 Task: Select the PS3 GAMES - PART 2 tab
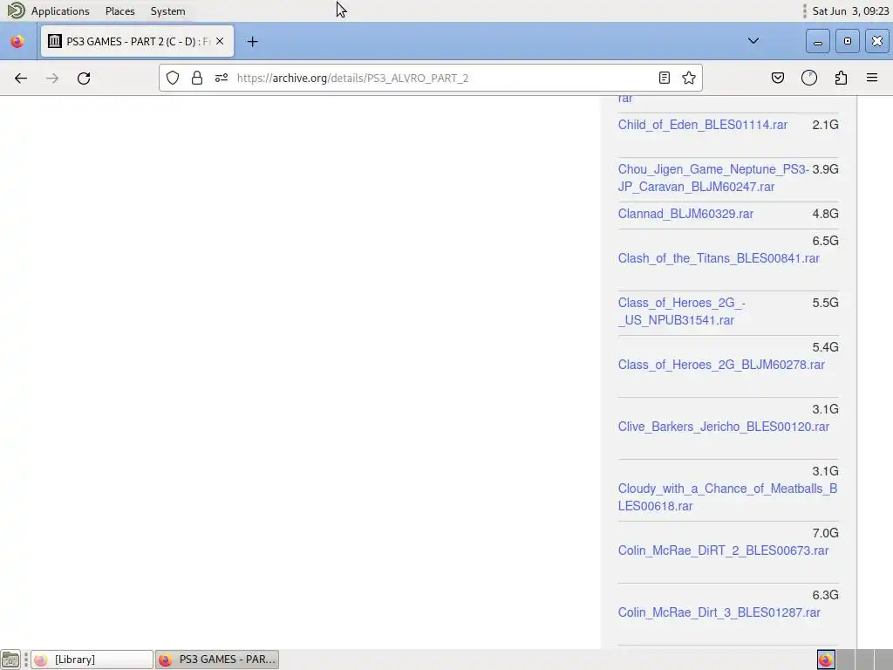pos(137,41)
